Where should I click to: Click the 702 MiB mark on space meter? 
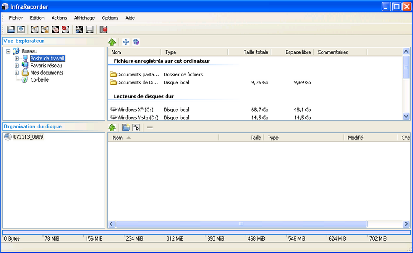(x=378, y=239)
